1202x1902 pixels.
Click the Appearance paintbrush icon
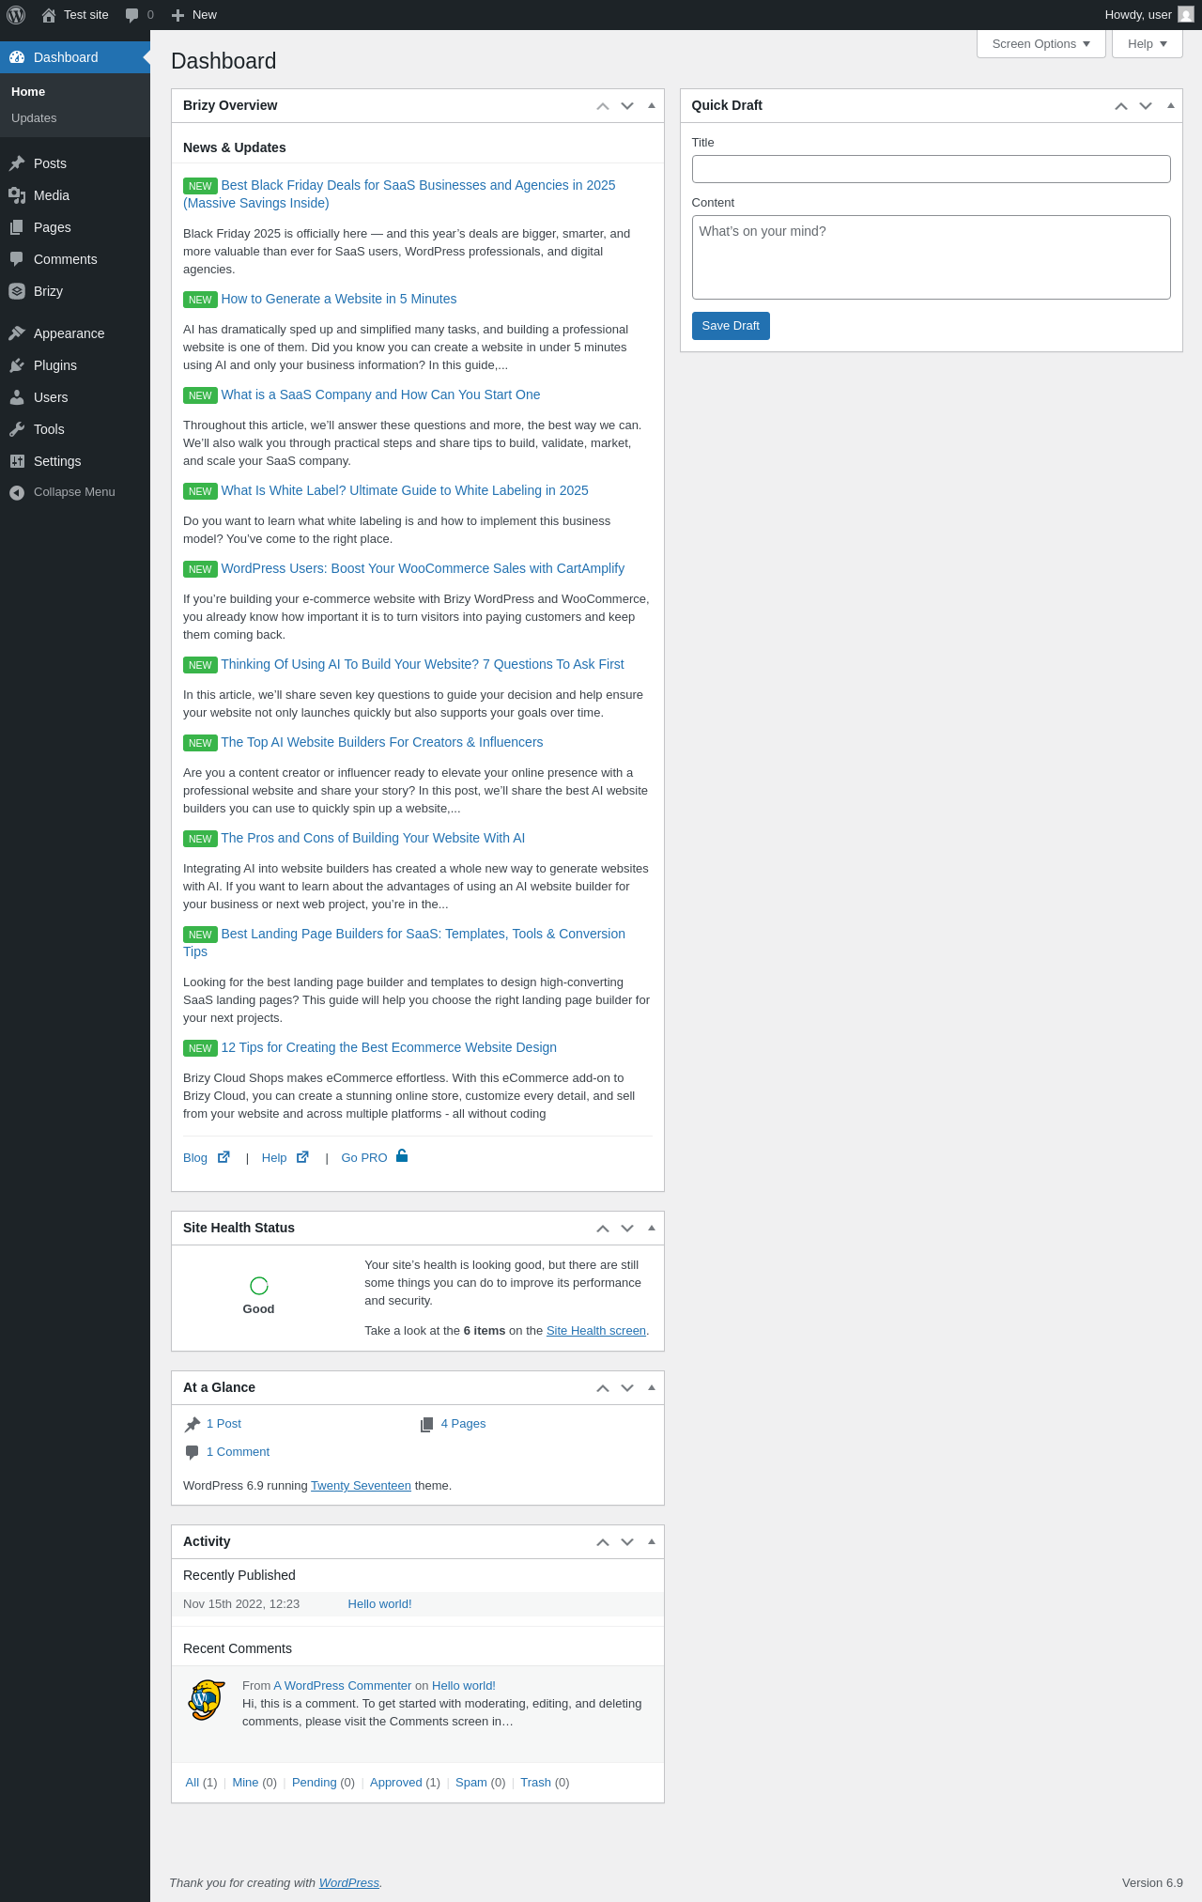coord(17,333)
